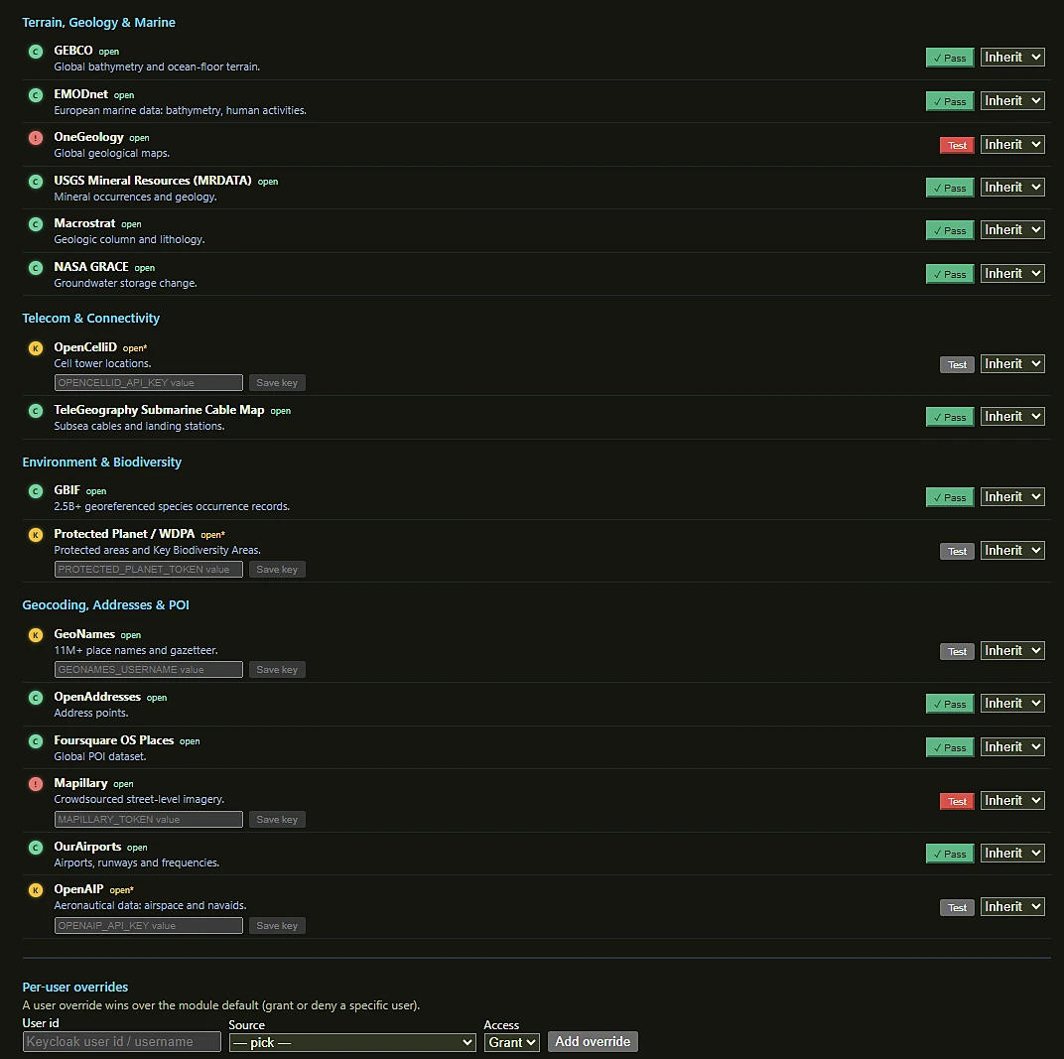Click the yellow key icon beside Protected Planet / WDPA
Viewport: 1064px width, 1059px height.
[36, 535]
